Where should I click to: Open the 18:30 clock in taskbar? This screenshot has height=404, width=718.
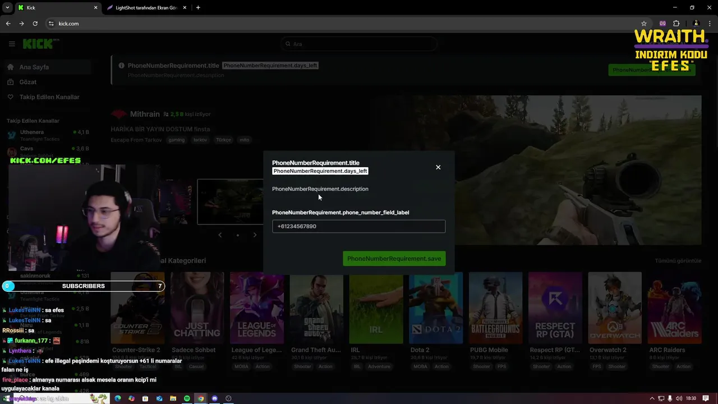691,398
